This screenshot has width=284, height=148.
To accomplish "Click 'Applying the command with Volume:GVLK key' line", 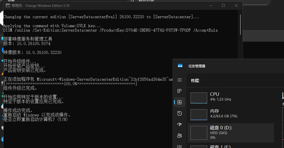I will coord(52,26).
